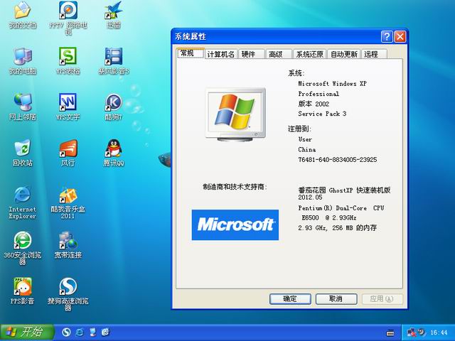The image size is (455, 341).
Task: Launch the PPS影音 desktop shortcut
Action: 22,291
